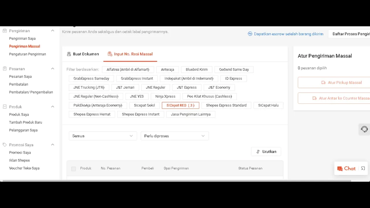The height and width of the screenshot is (208, 370).
Task: Filter by Alfatrex (Ambil di Alfamart)
Action: [128, 70]
